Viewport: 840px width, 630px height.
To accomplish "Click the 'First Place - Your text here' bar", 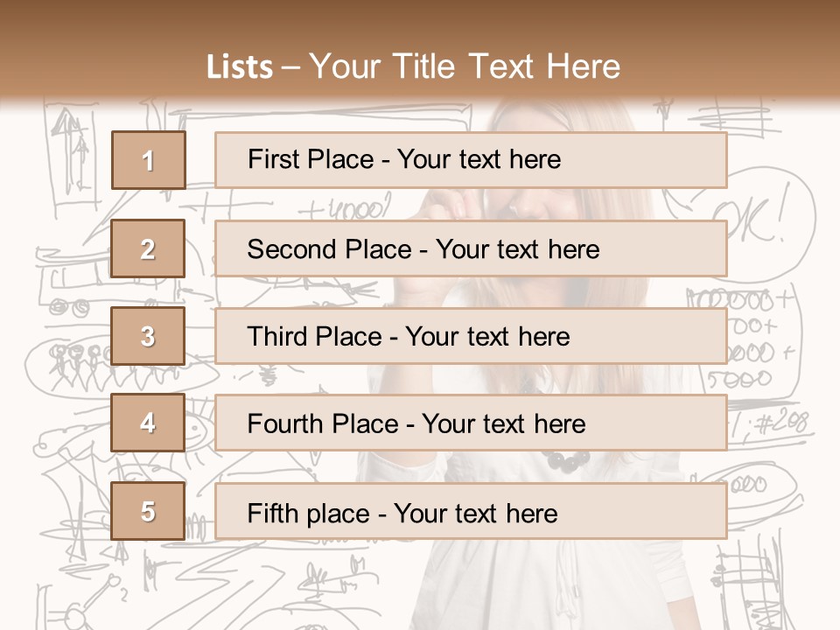I will click(471, 160).
